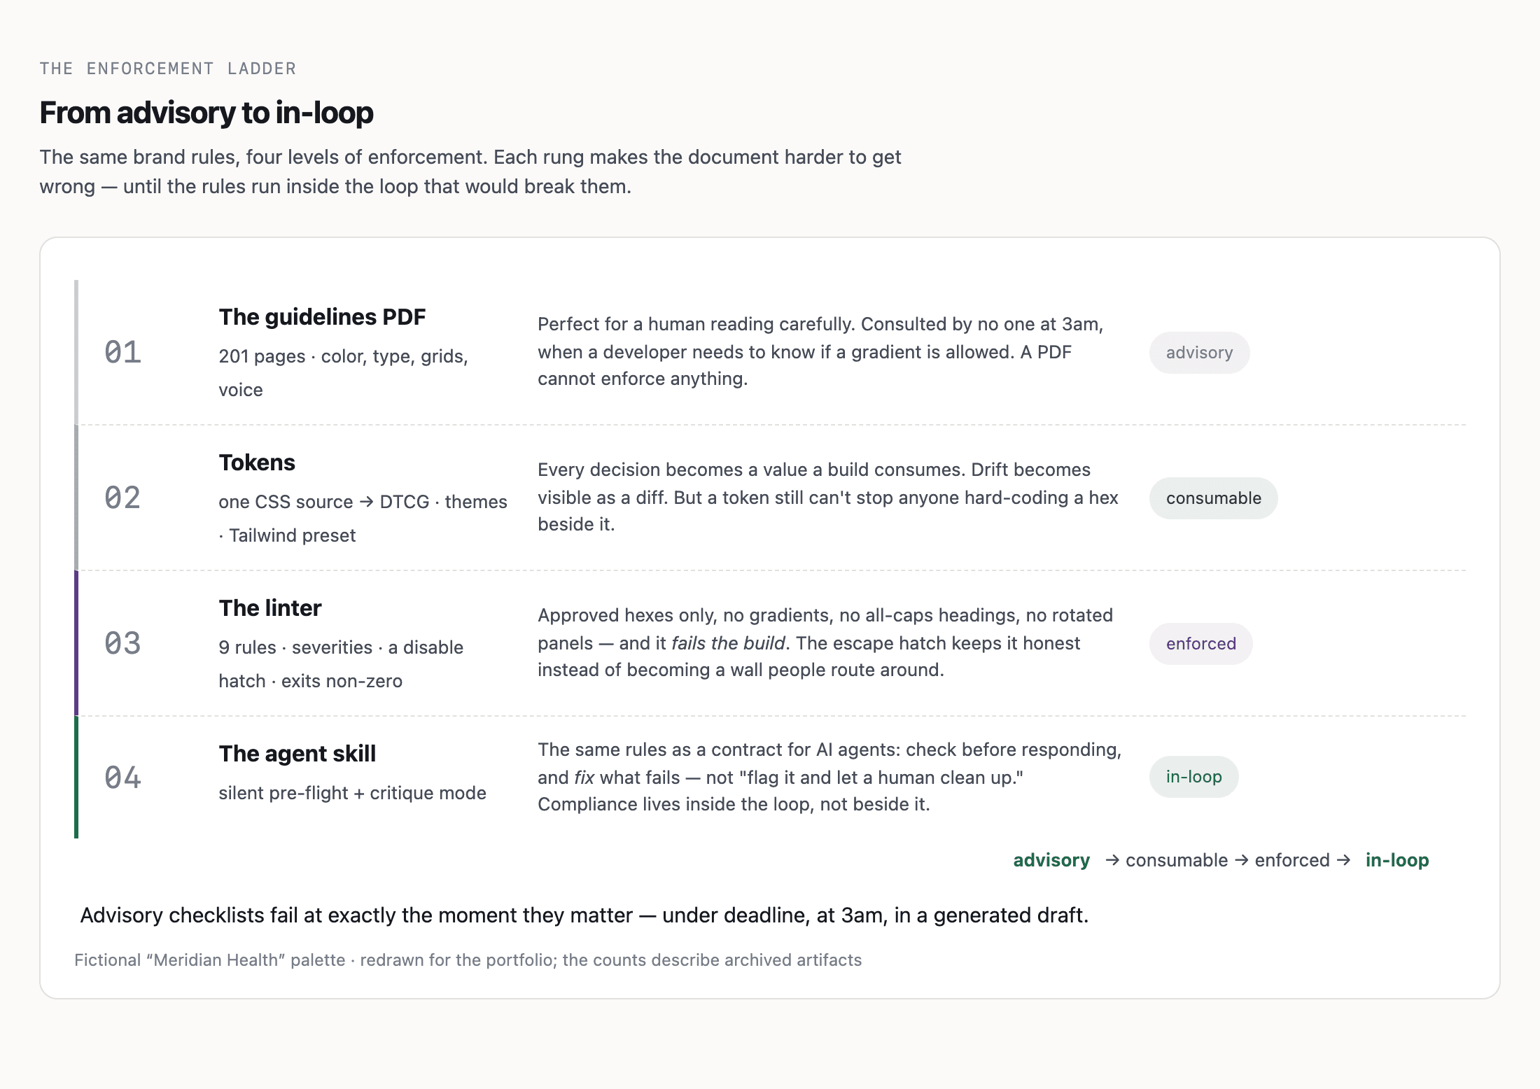Select the enforced pill badge
Viewport: 1540px width, 1089px height.
(1200, 644)
